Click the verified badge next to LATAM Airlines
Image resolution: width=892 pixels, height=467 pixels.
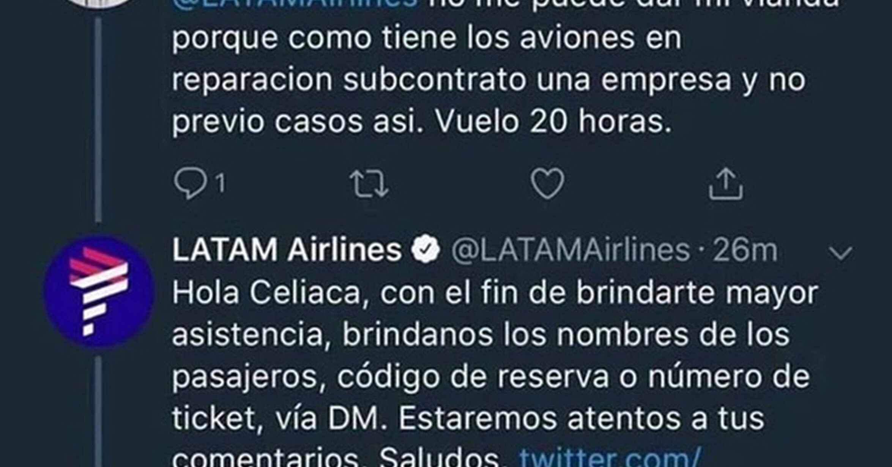[426, 249]
